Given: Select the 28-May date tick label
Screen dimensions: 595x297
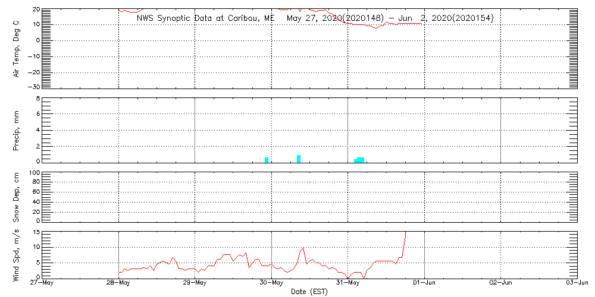Looking at the screenshot, I should (119, 283).
